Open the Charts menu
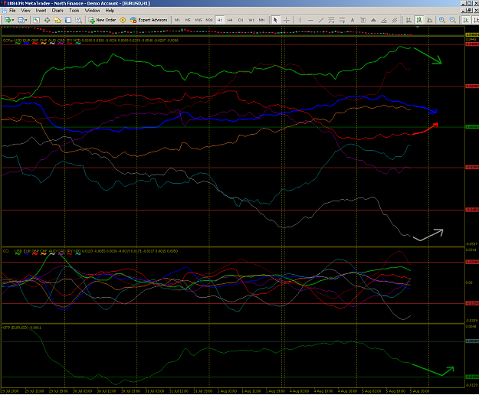The height and width of the screenshot is (395, 479). [x=57, y=11]
